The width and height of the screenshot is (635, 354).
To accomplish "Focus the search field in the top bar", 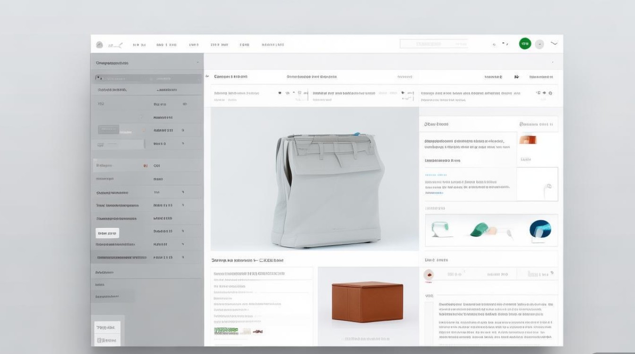I will tap(434, 44).
